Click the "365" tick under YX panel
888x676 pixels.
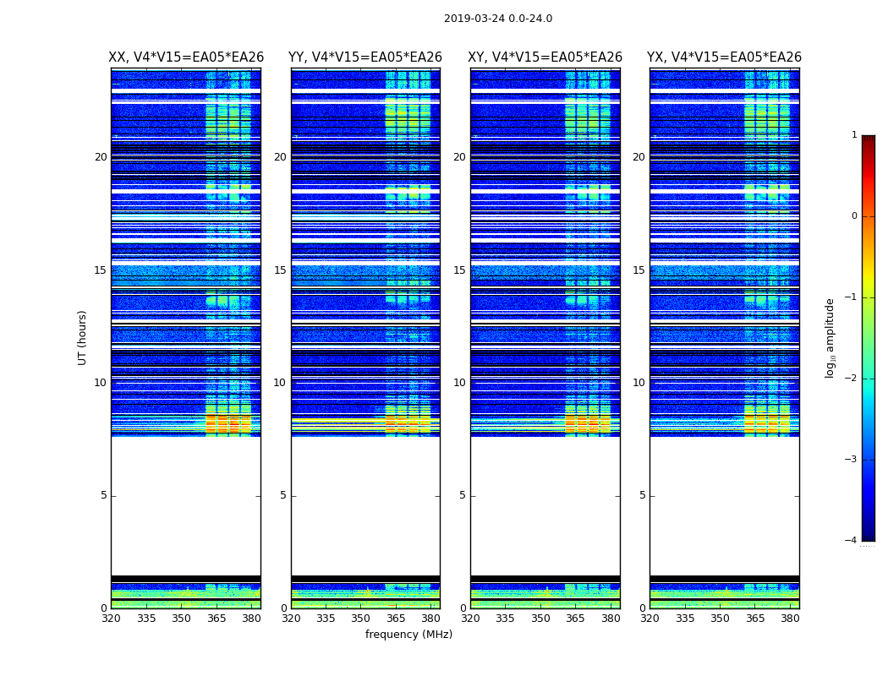(755, 619)
